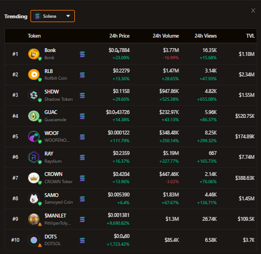This screenshot has height=254, width=261.
Task: Open the Solana network dropdown
Action: coord(53,16)
